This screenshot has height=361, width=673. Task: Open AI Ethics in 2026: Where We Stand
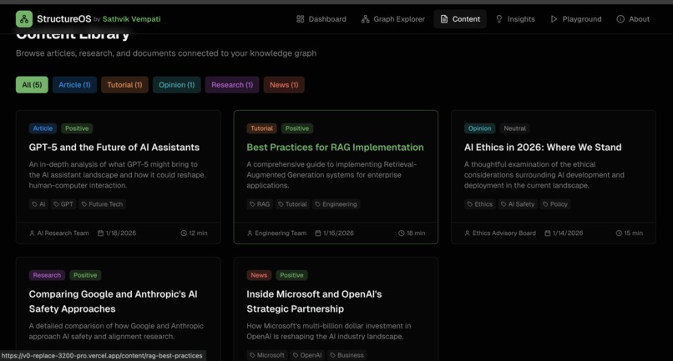[x=543, y=147]
